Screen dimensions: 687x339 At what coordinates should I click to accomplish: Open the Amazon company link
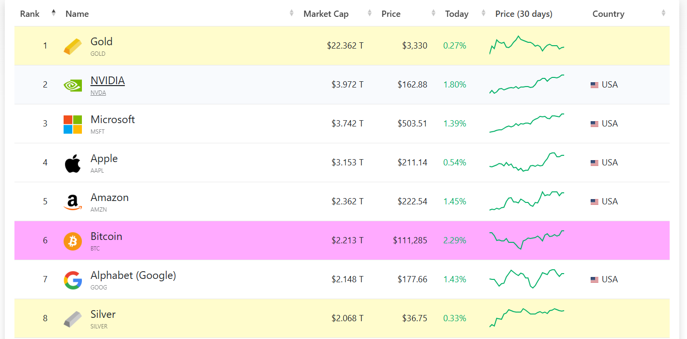tap(109, 198)
